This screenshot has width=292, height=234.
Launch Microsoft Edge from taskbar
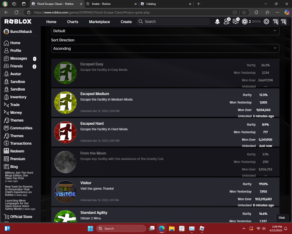tap(162, 229)
